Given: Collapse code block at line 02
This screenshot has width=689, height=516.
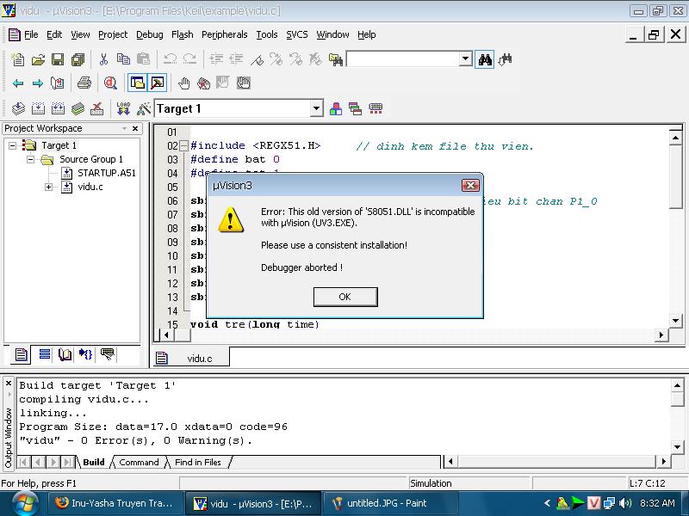Looking at the screenshot, I should click(x=183, y=145).
